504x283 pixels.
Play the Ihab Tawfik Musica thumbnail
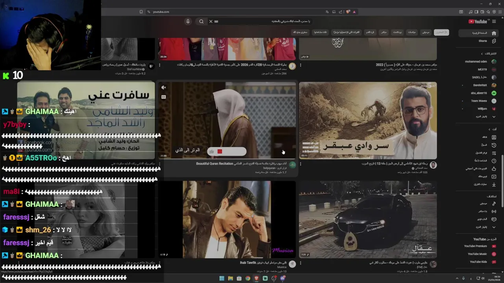[x=227, y=219]
